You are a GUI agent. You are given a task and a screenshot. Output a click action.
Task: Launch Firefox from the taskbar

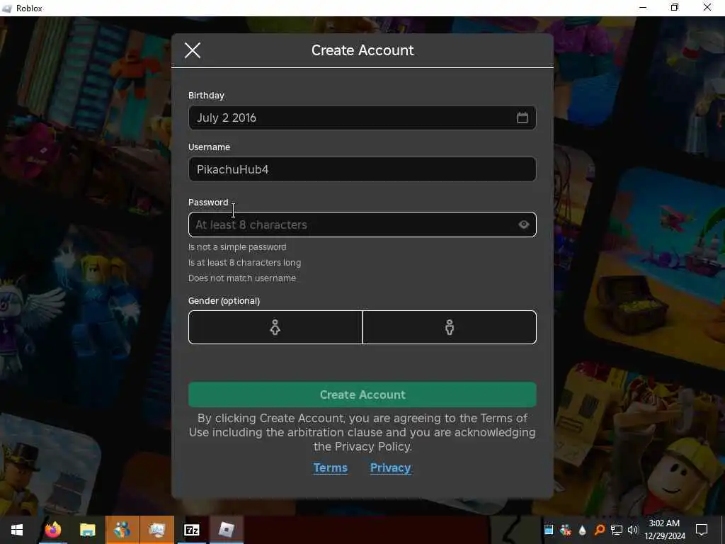52,530
